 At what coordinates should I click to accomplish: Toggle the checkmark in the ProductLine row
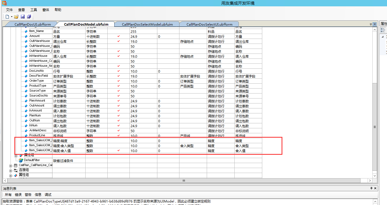118,135
